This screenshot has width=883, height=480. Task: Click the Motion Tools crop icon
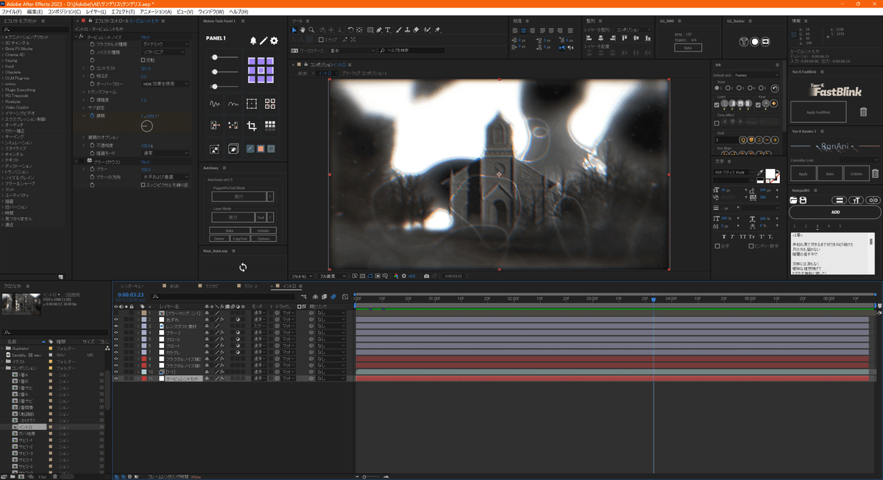(x=252, y=126)
